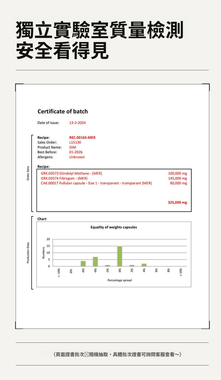221x380 pixels.
Task: Click the footer note about certificate batches
Action: tap(117, 355)
